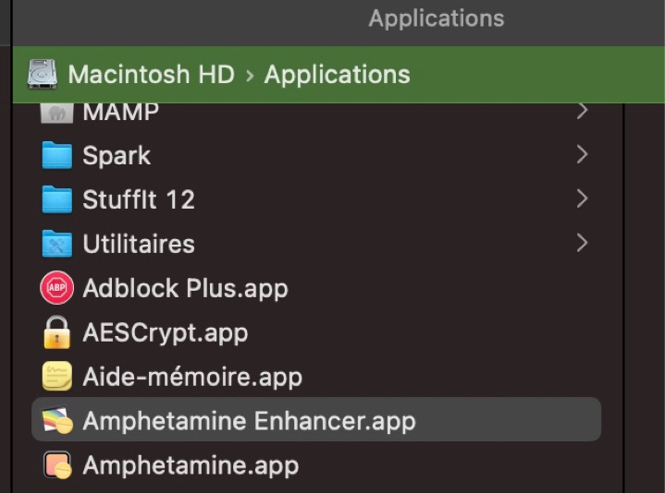Expand the Spark folder arrow
665x493 pixels.
[x=582, y=155]
